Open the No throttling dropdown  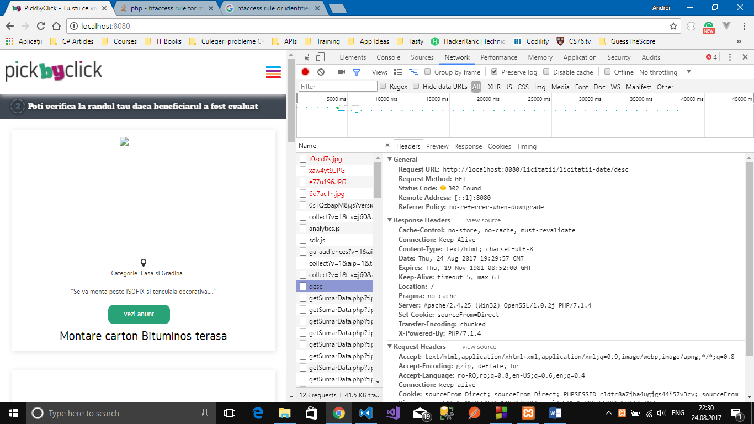click(665, 72)
